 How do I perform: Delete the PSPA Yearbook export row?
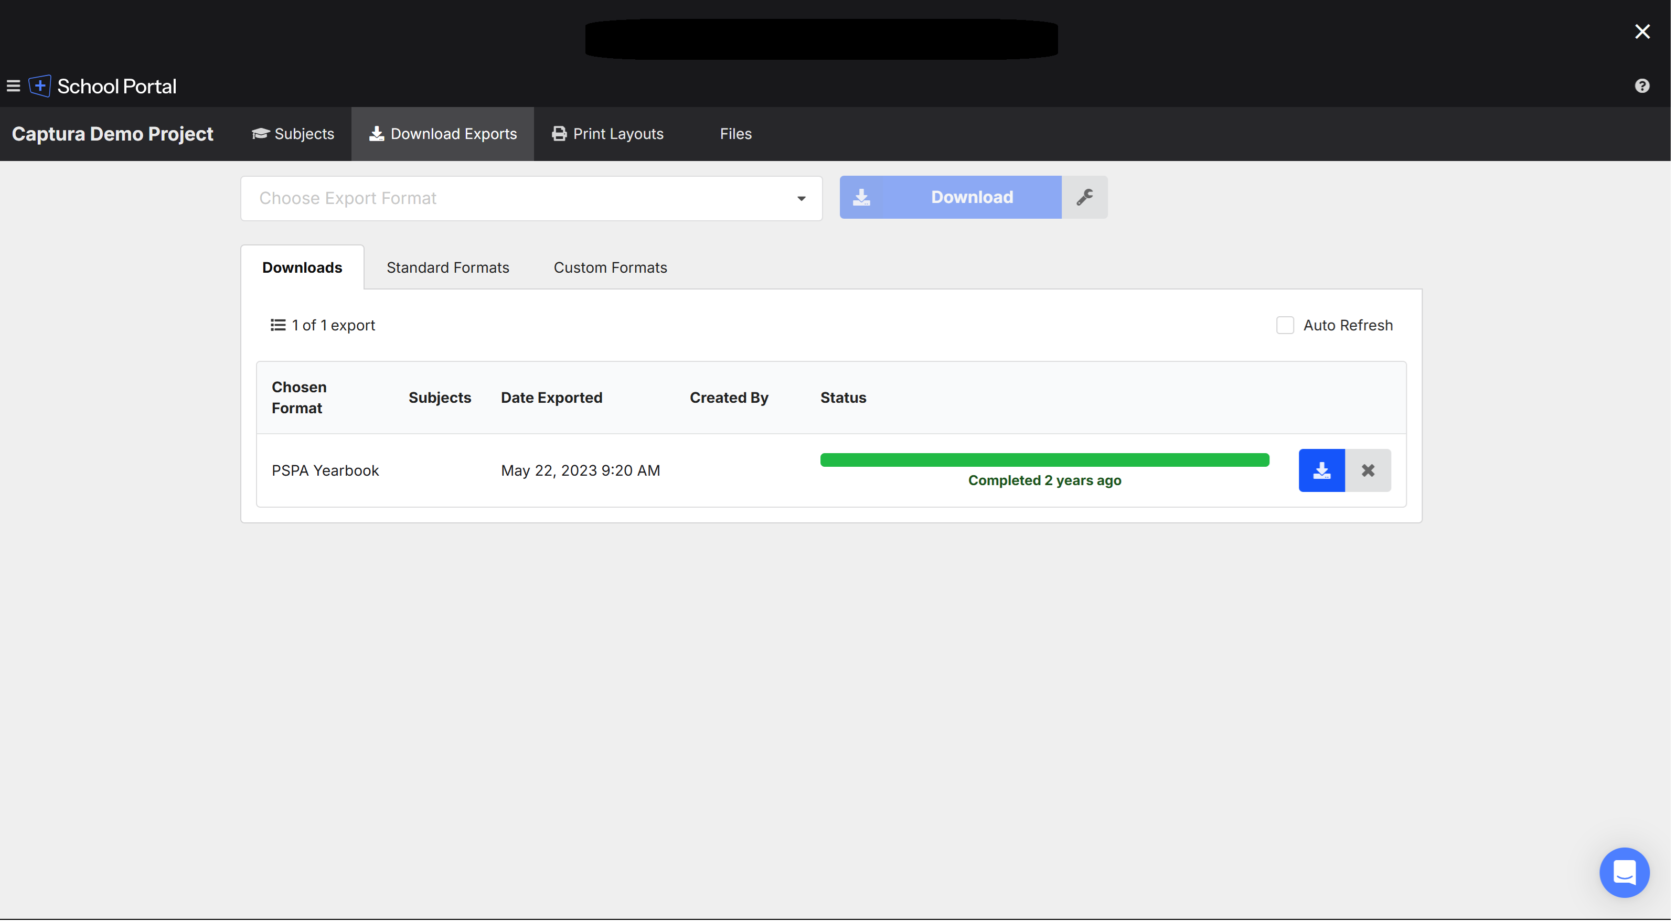(x=1368, y=470)
